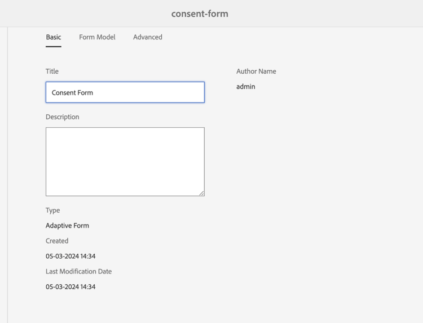Click the Last Modification Date label
Screen dimensions: 423x323
(78, 271)
